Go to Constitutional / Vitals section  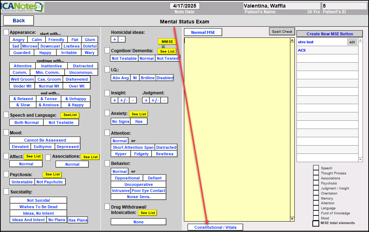point(215,227)
